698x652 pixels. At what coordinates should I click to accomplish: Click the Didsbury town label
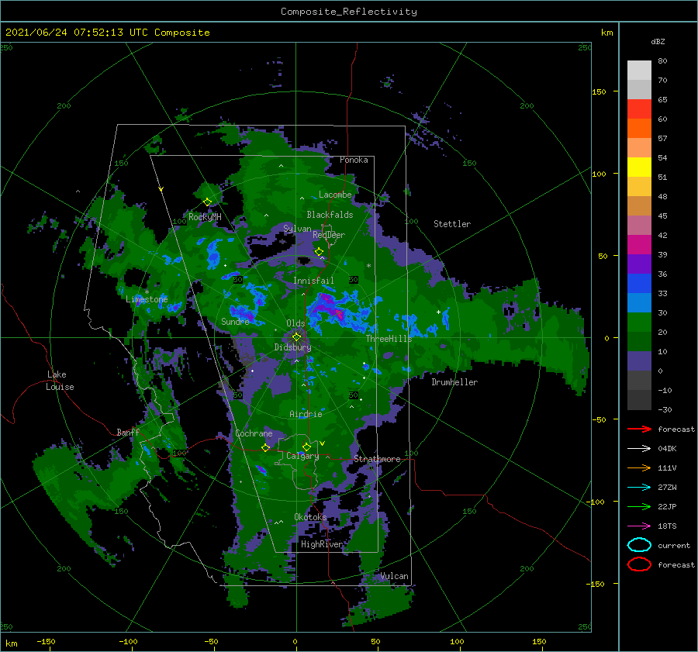tap(292, 347)
